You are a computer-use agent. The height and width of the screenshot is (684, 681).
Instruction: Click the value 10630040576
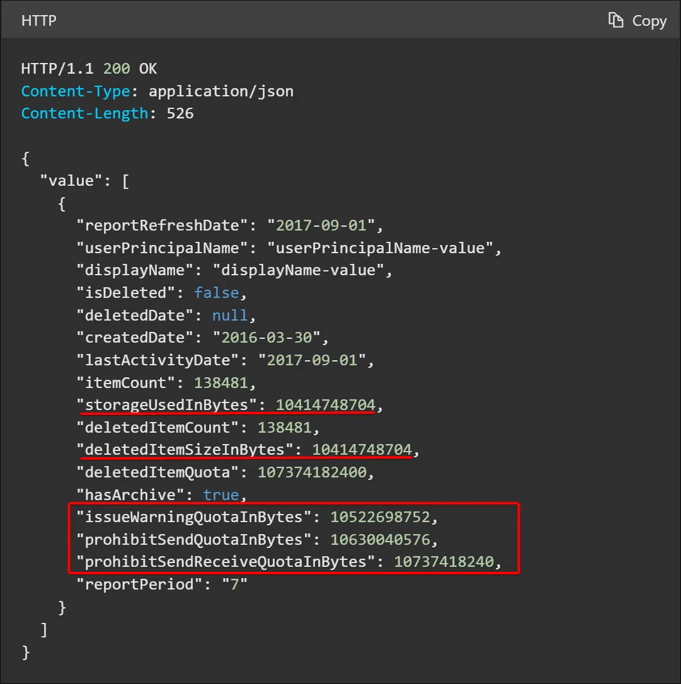(x=380, y=540)
